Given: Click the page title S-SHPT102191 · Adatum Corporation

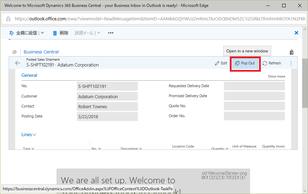Looking at the screenshot, I should (x=62, y=65).
